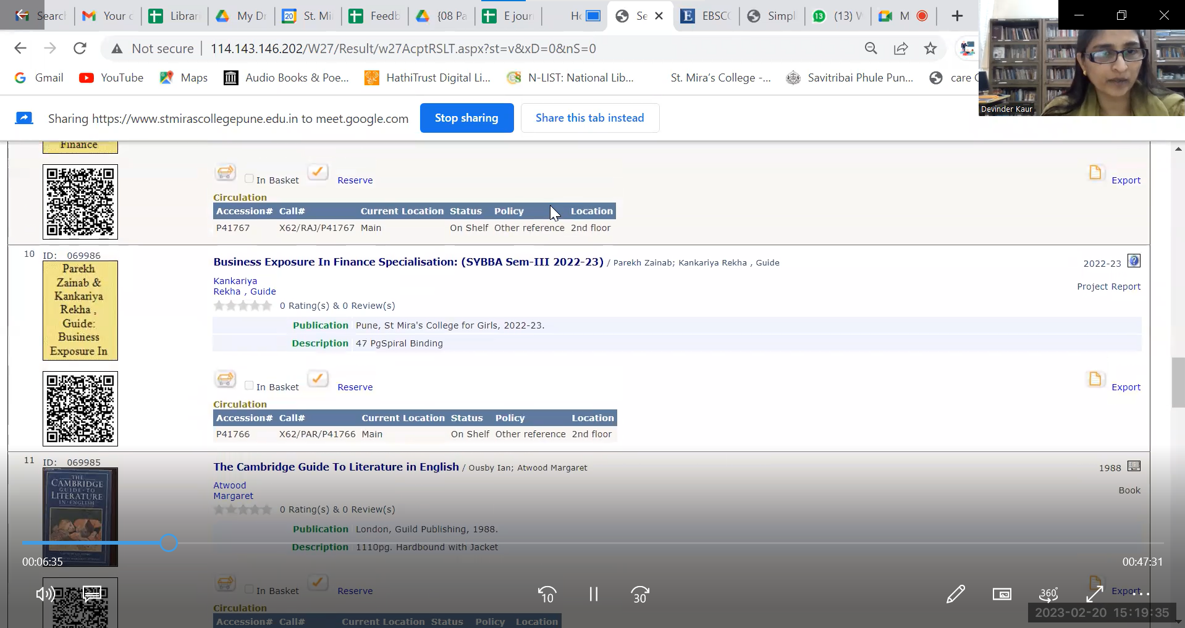Click the video progress slider handle
The width and height of the screenshot is (1185, 628).
tap(169, 543)
